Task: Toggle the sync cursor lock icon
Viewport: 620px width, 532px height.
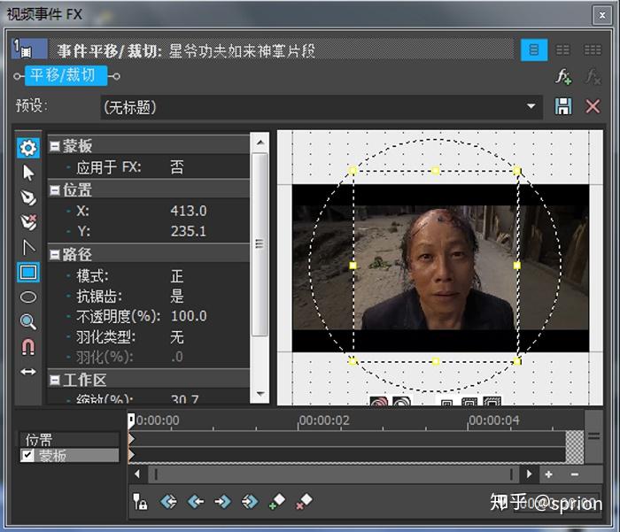Action: click(140, 502)
